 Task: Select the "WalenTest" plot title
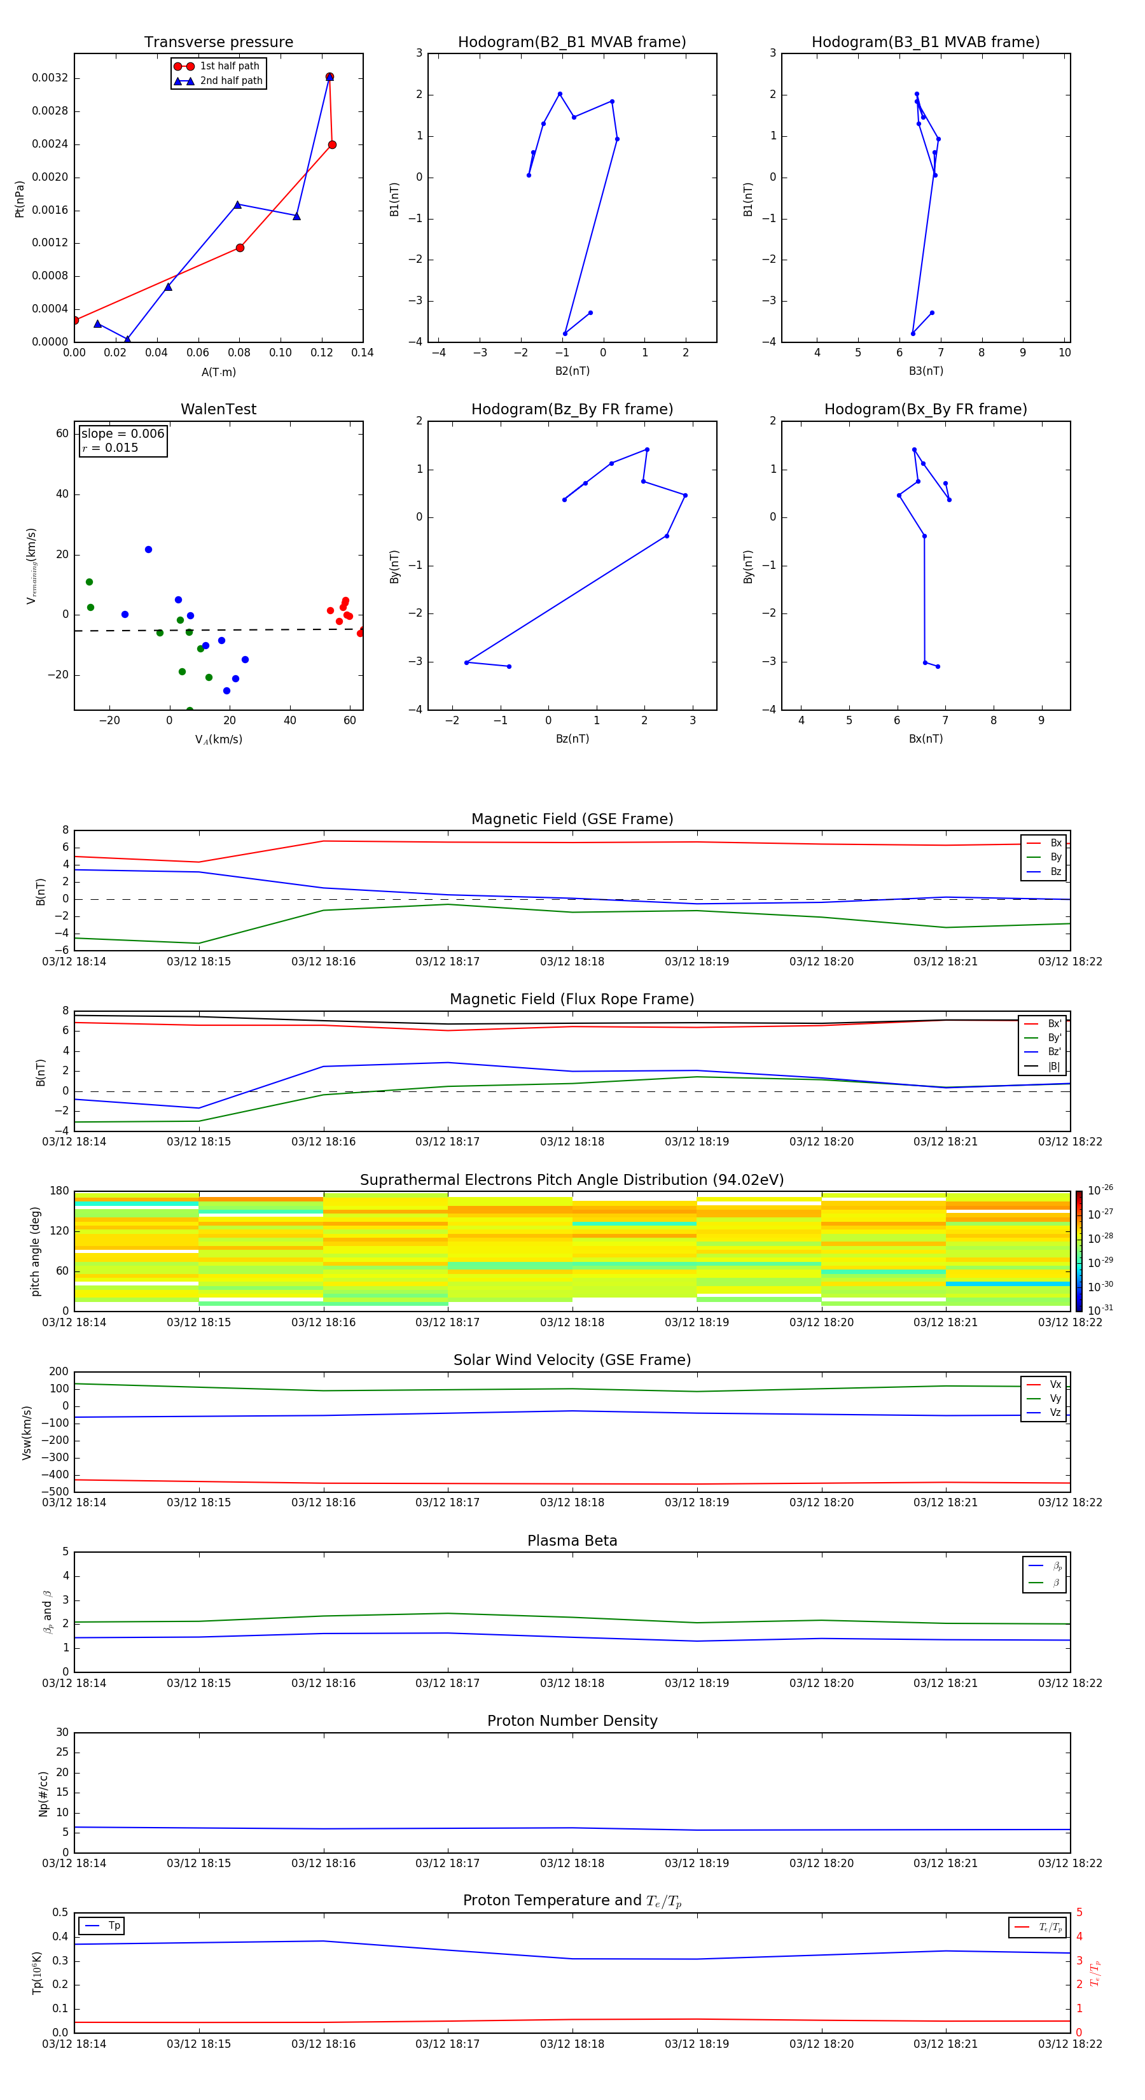coord(218,409)
